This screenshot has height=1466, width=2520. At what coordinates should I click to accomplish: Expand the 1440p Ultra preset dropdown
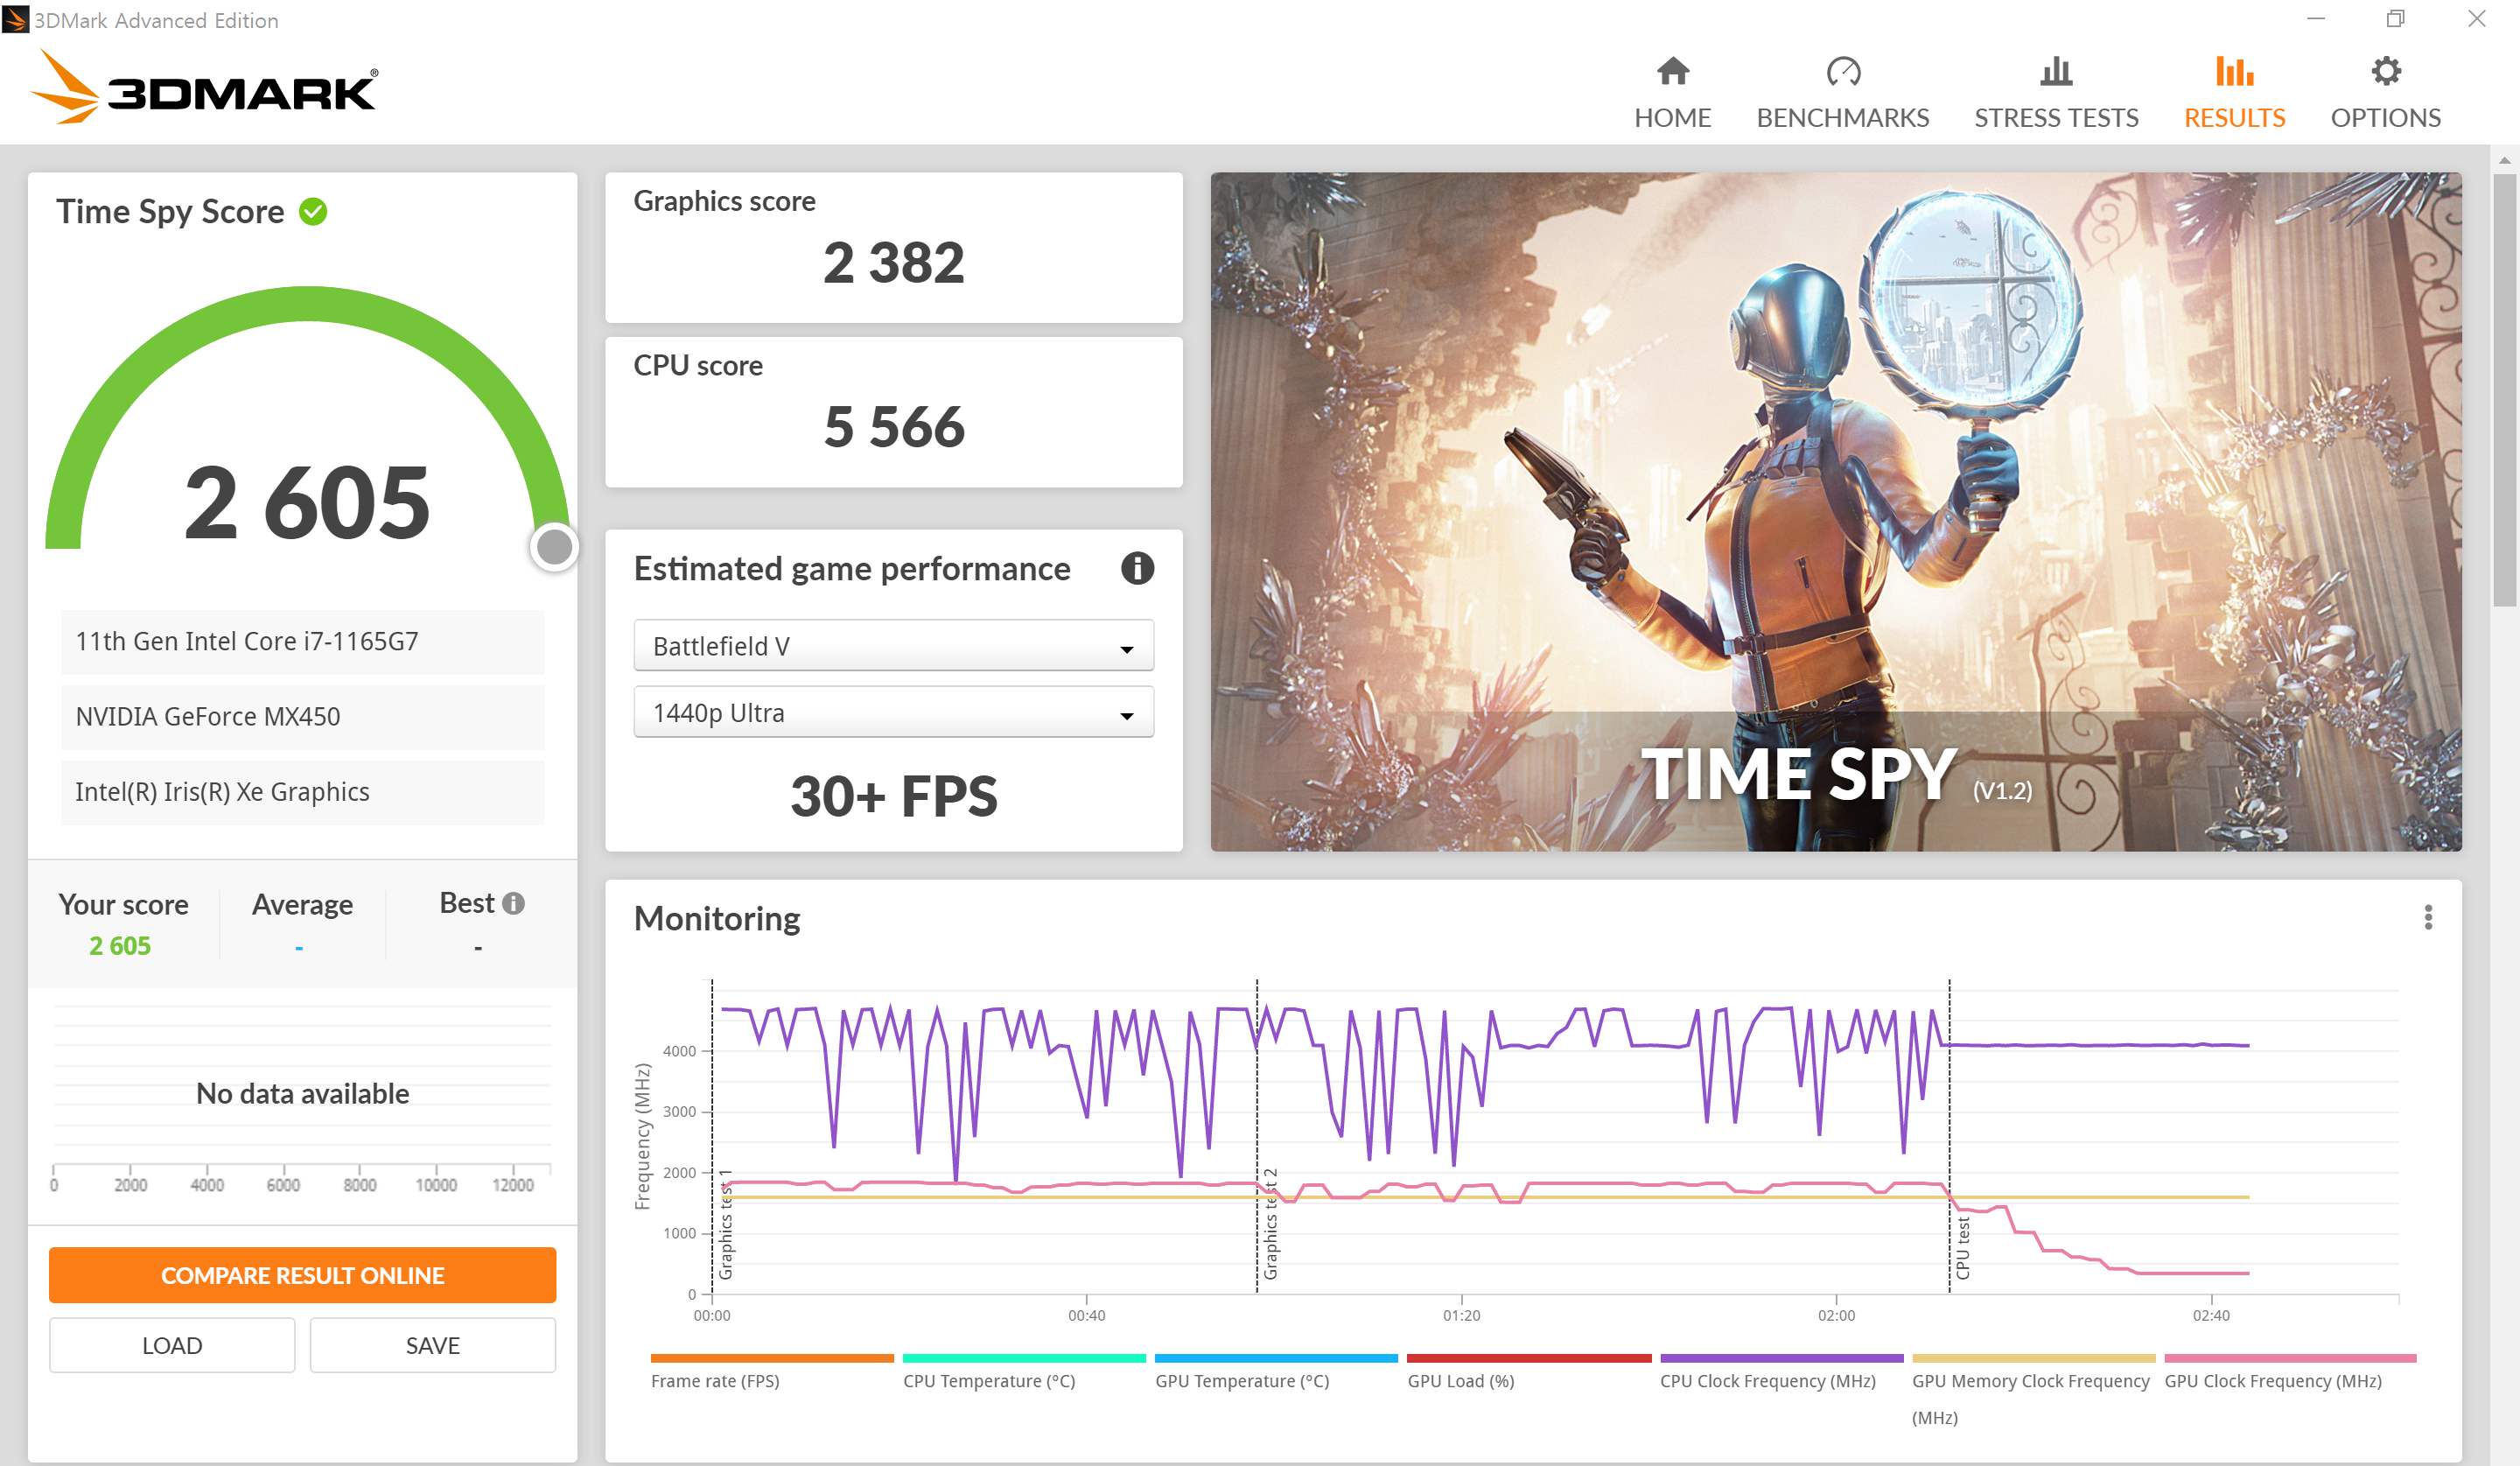click(893, 713)
